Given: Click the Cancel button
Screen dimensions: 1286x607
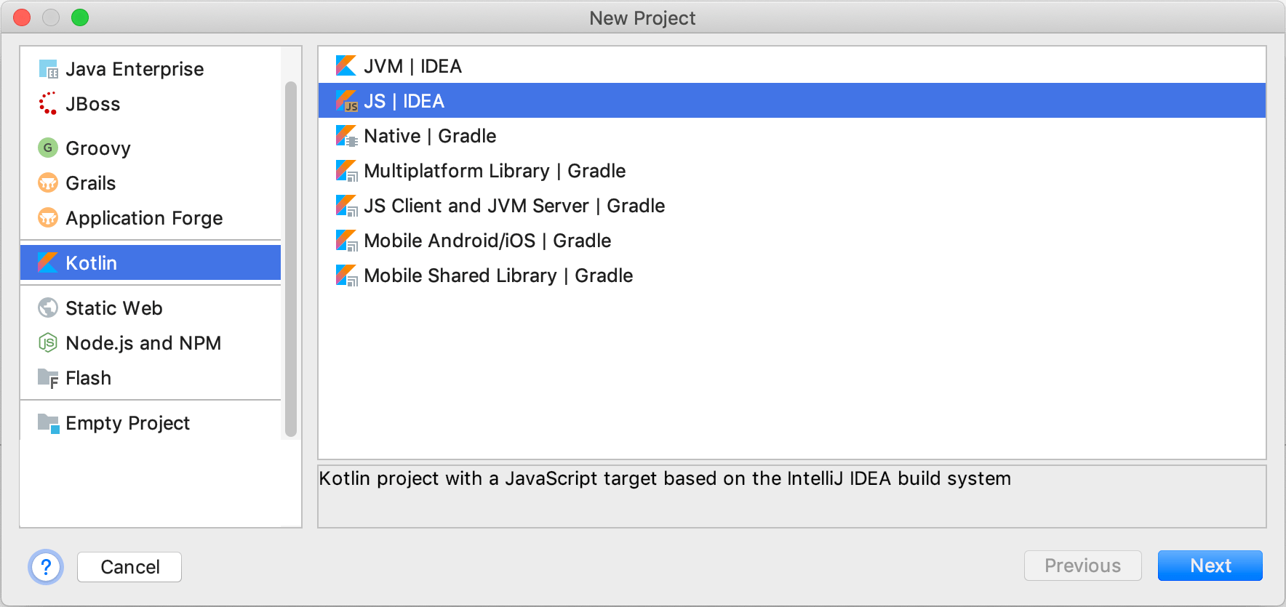Looking at the screenshot, I should (x=129, y=567).
